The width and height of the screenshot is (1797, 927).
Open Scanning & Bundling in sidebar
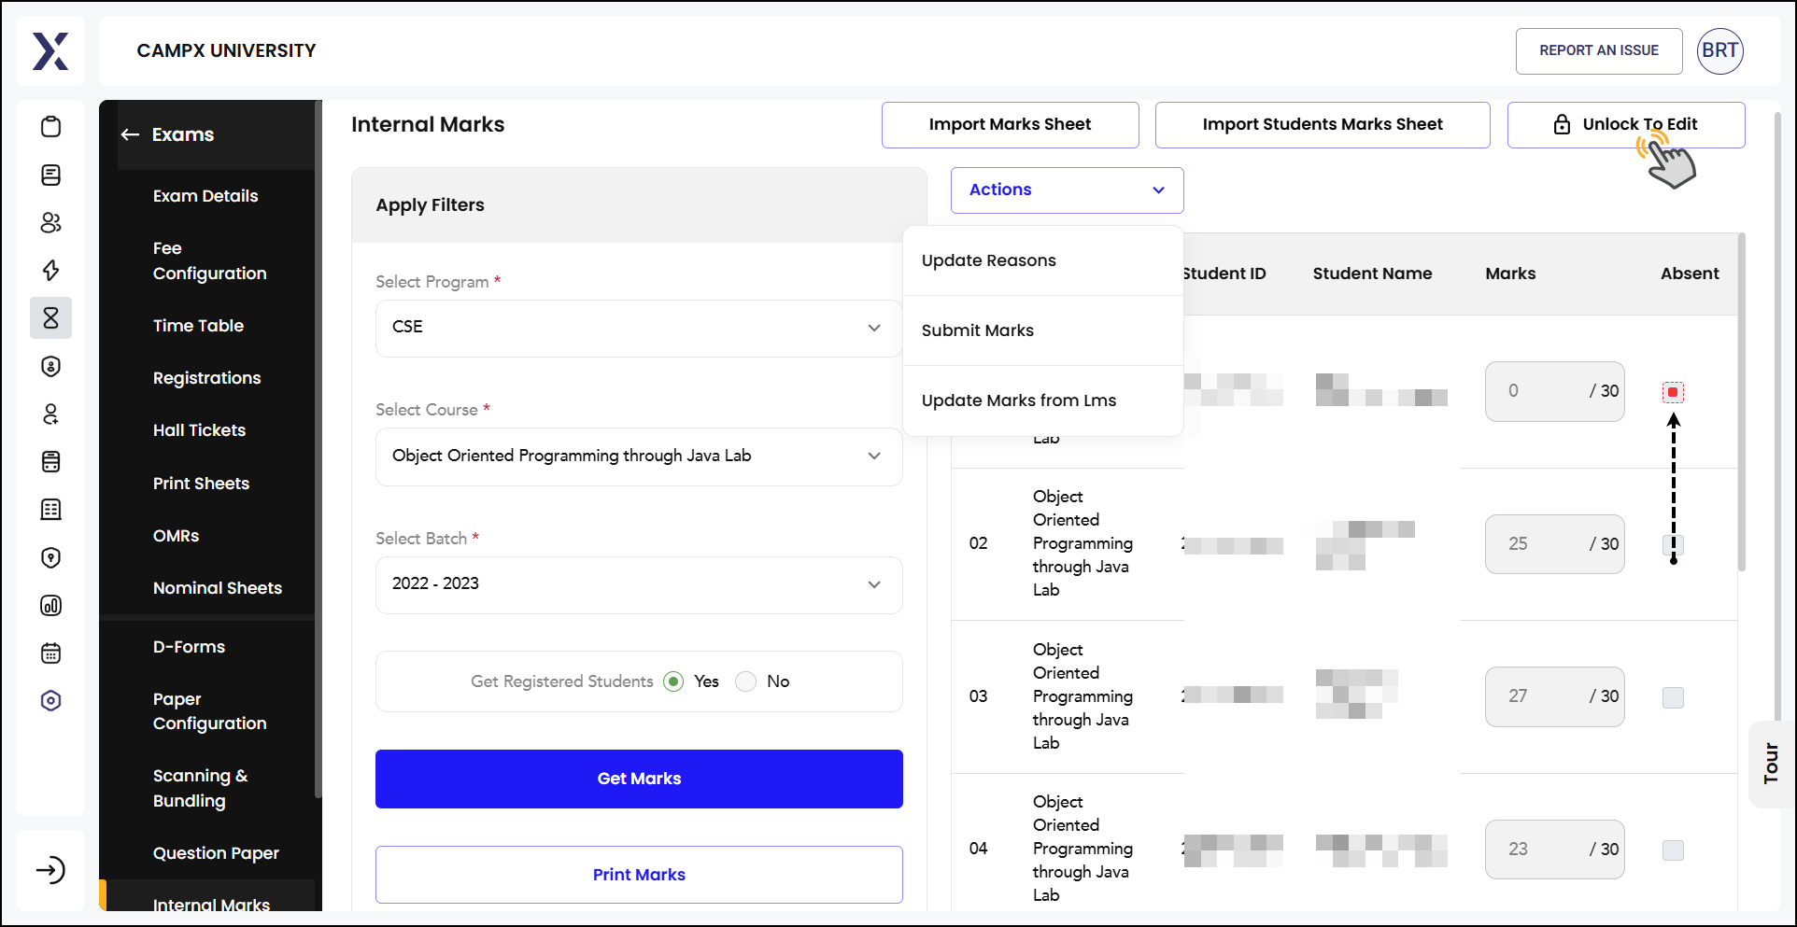[200, 788]
